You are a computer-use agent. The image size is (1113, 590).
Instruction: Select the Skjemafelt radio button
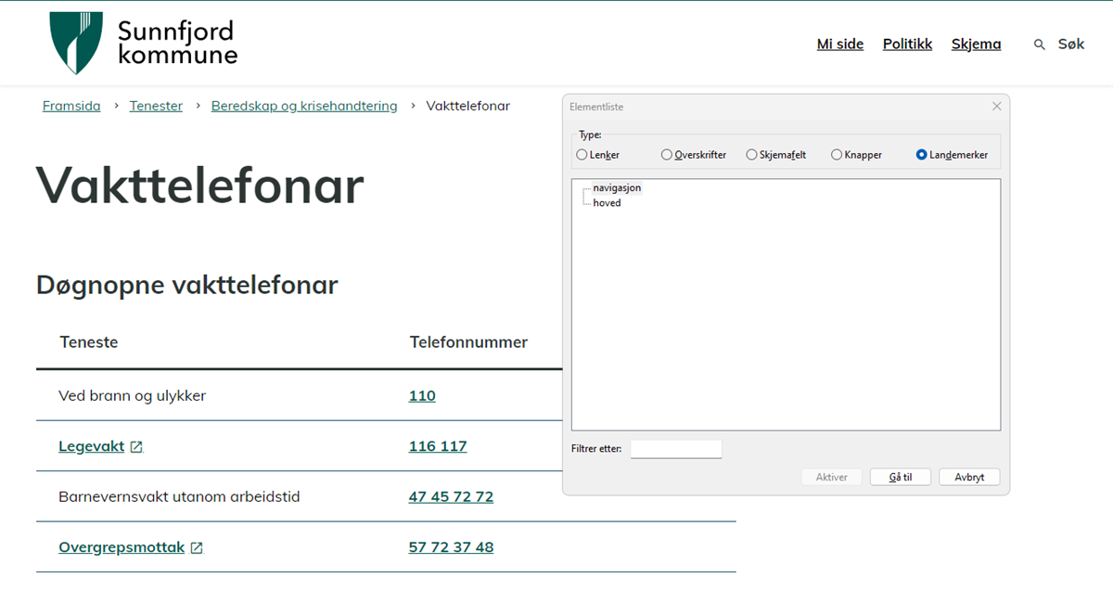[x=750, y=154]
